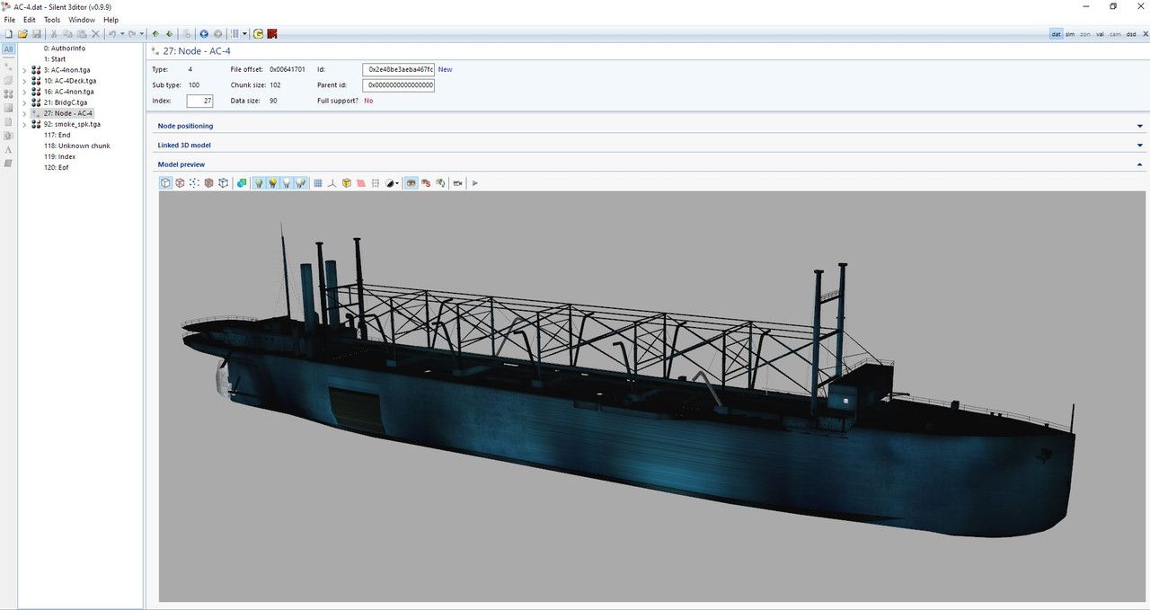Play the model animation
1150x610 pixels.
pyautogui.click(x=475, y=183)
